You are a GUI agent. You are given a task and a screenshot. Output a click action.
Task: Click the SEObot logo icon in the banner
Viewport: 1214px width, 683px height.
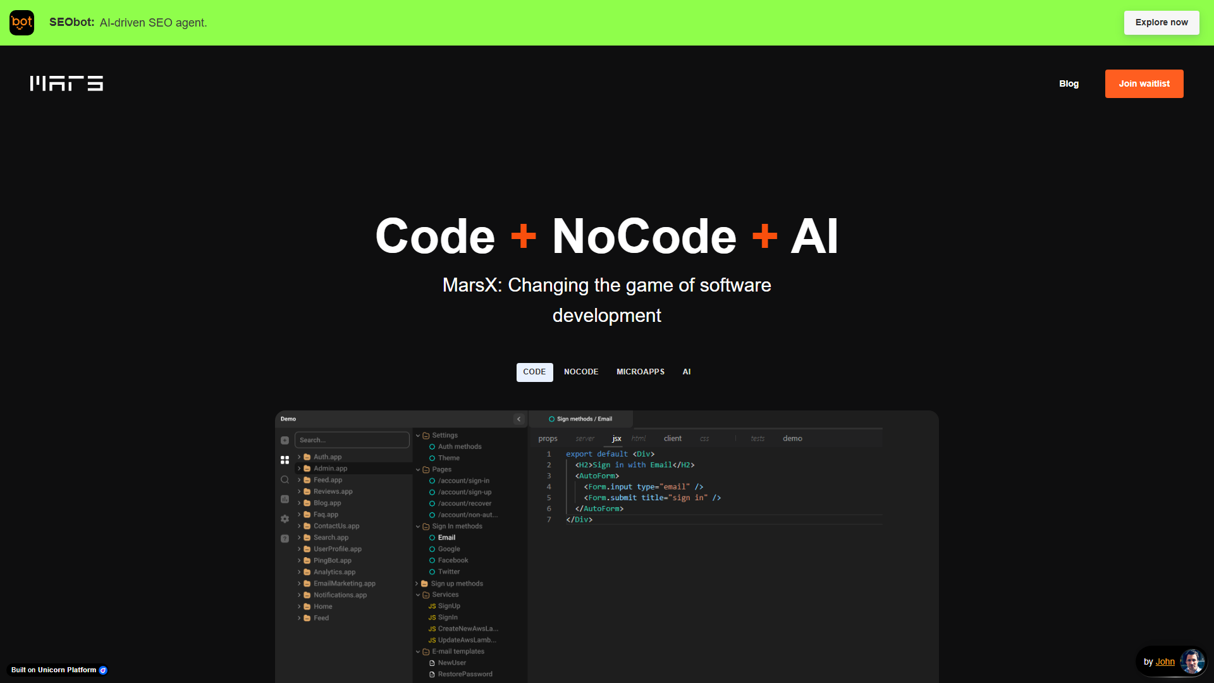[21, 22]
